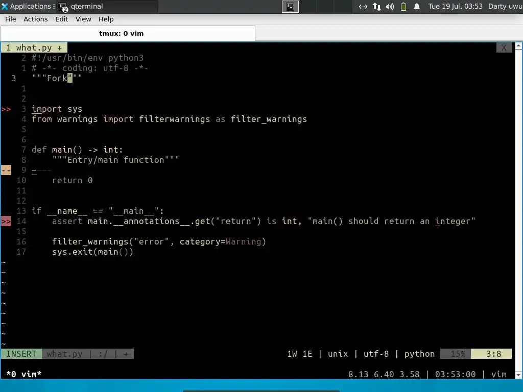The width and height of the screenshot is (523, 392).
Task: Click the up-down network transfer icon
Action: (x=376, y=7)
